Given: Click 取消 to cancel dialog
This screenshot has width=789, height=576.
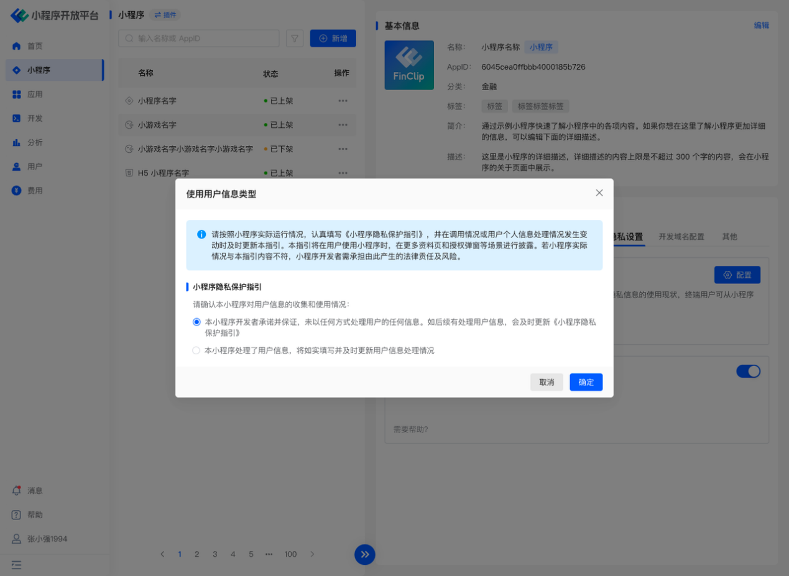Looking at the screenshot, I should pos(547,382).
